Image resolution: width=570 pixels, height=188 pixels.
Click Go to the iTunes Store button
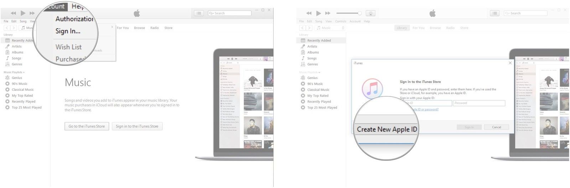pyautogui.click(x=87, y=126)
